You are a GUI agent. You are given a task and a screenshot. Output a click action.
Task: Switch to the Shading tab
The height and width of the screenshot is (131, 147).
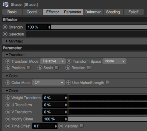[113, 12]
